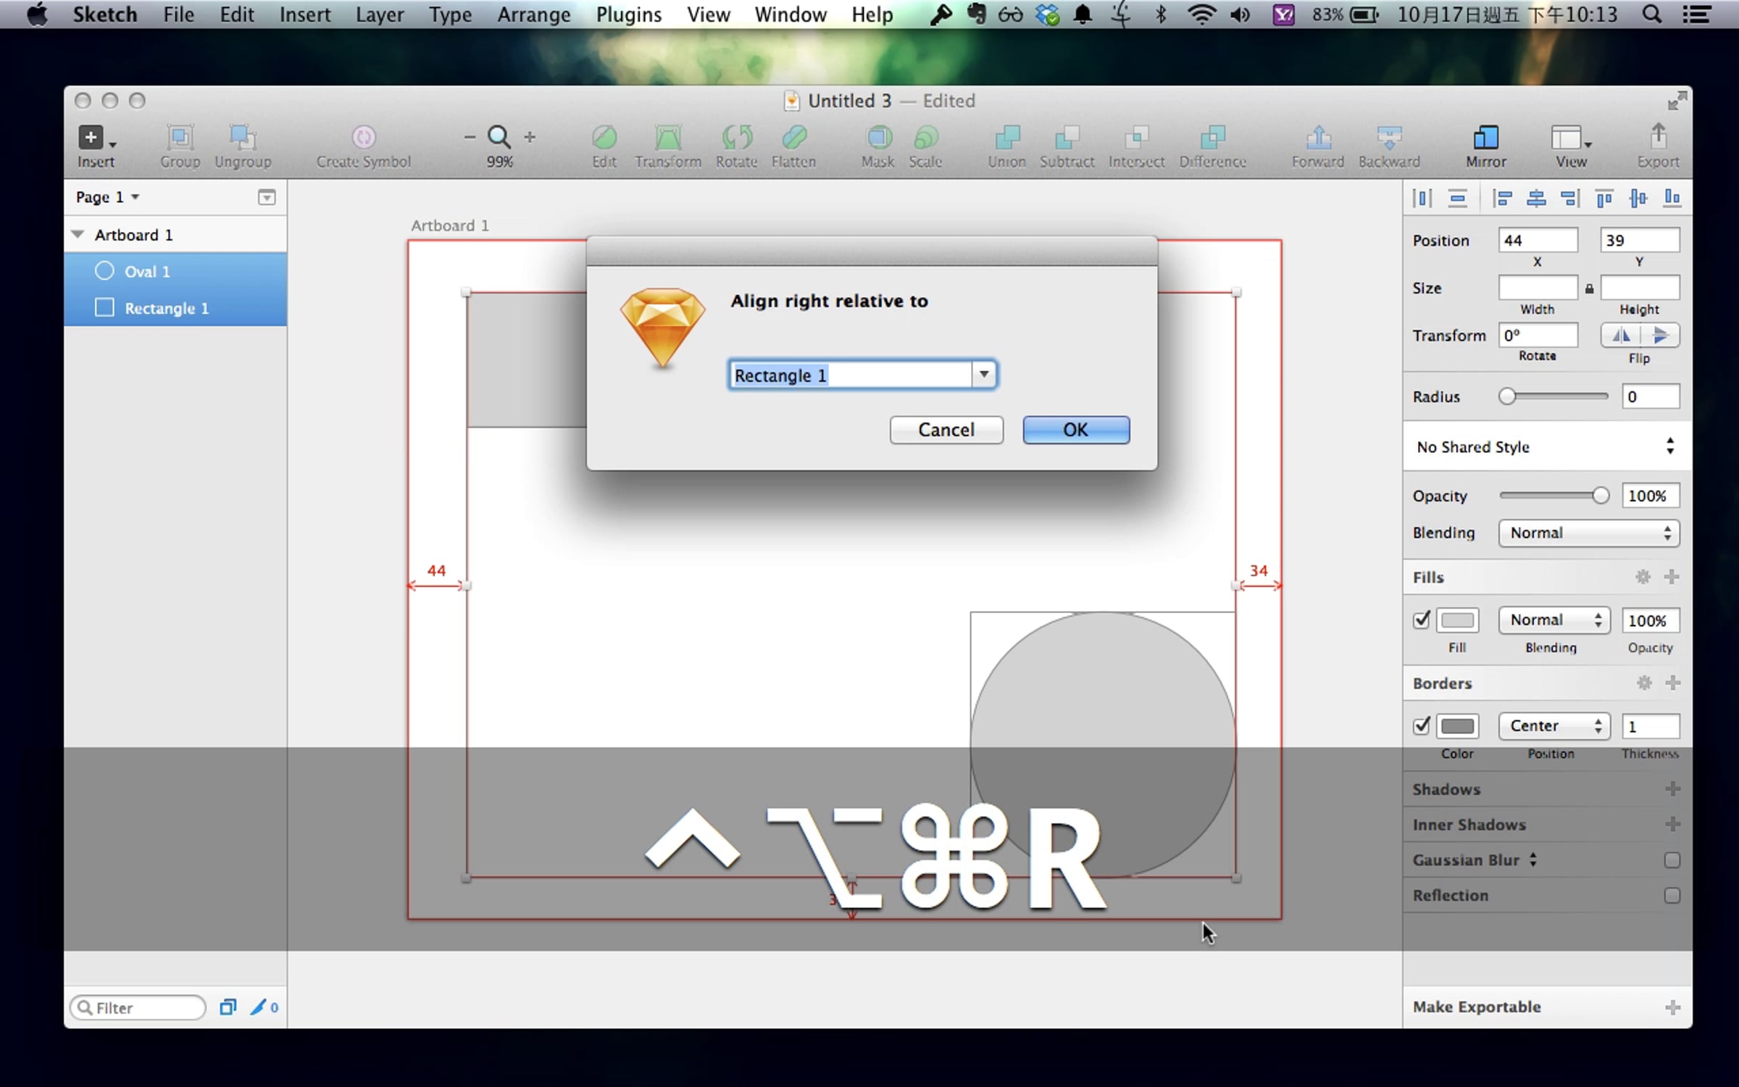Open the File menu

(178, 14)
